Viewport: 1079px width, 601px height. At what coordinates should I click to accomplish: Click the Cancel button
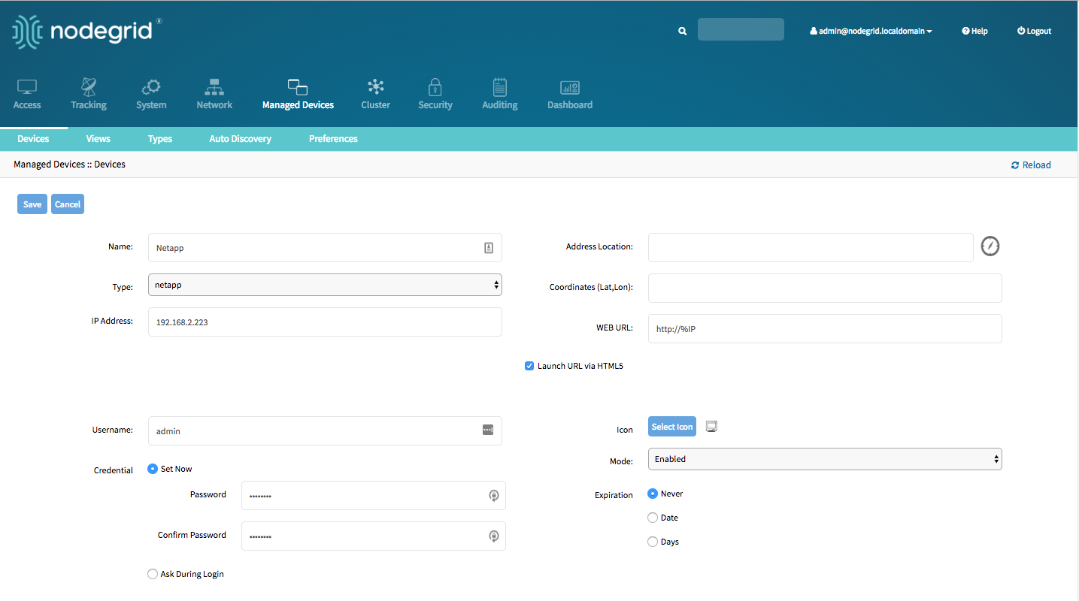(68, 204)
